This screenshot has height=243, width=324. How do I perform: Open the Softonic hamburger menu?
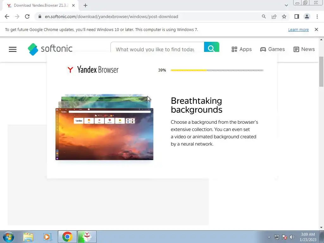coord(13,49)
